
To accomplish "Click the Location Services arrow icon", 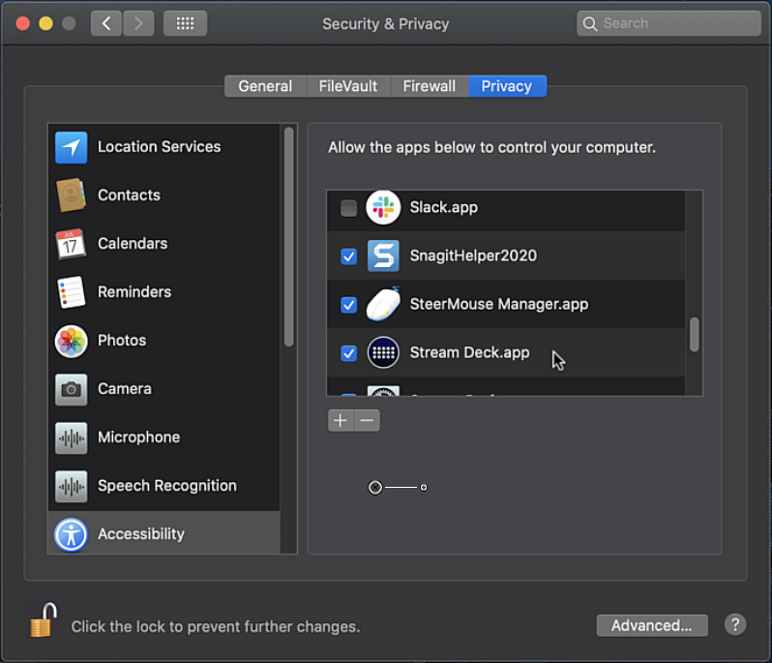I will 71,147.
